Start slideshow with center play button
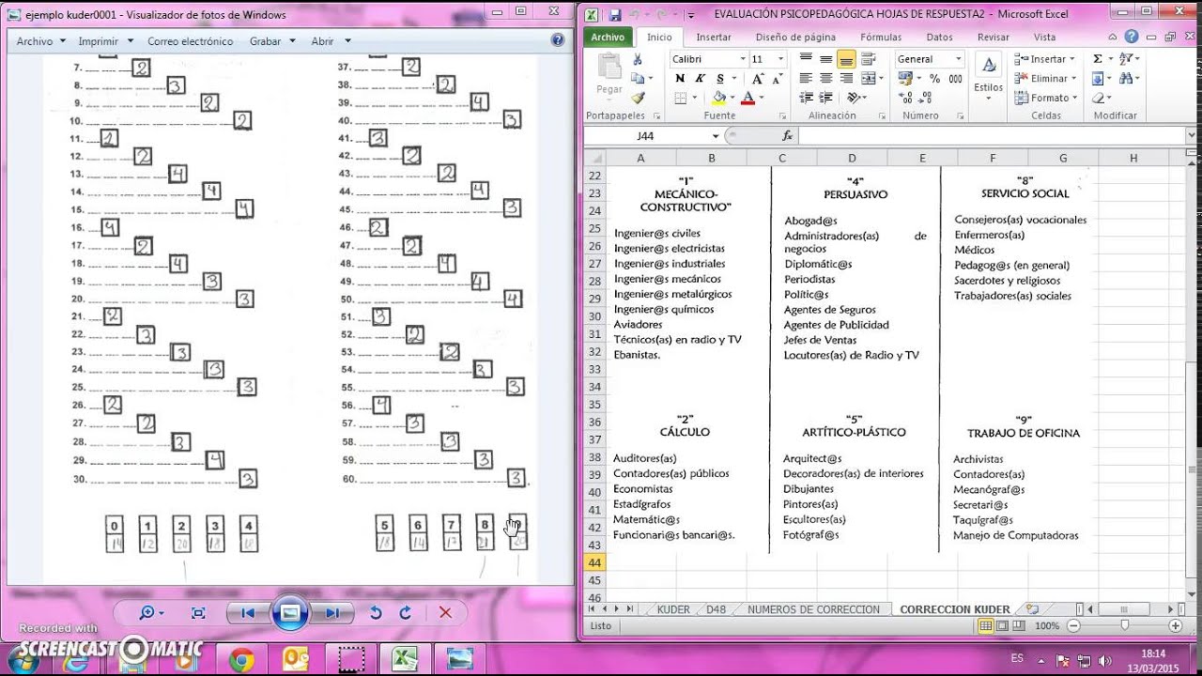The image size is (1202, 676). [x=290, y=613]
